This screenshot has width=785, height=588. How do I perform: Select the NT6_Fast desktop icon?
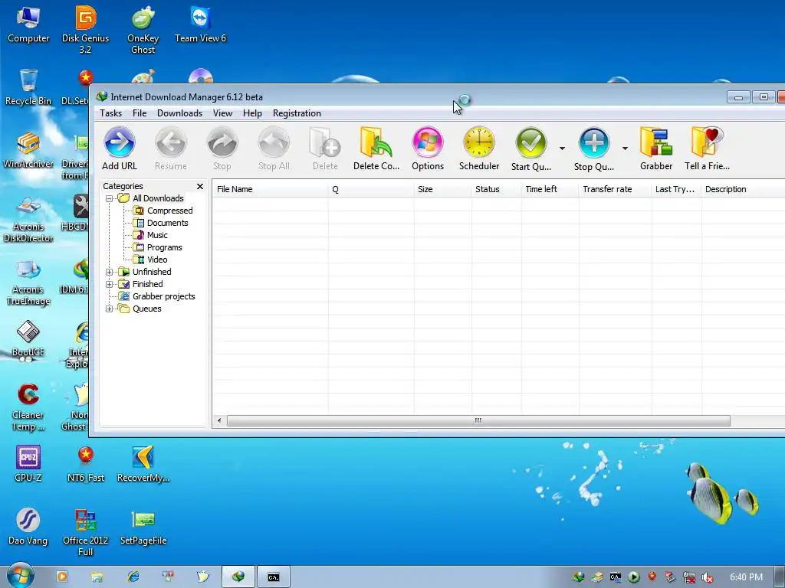(86, 464)
